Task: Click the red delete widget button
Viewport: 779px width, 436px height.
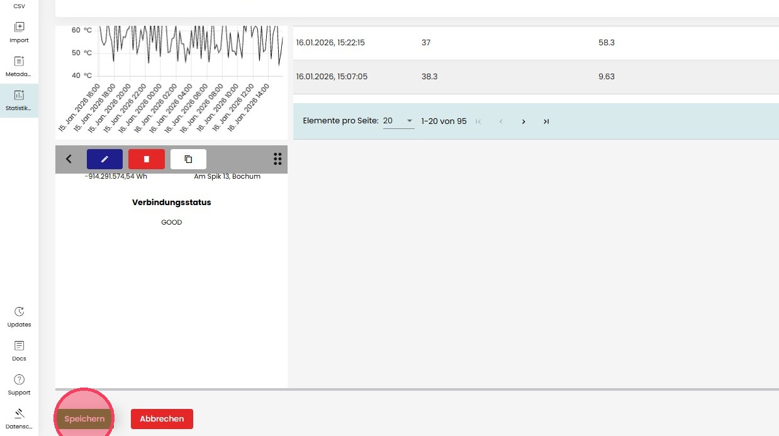Action: (147, 159)
